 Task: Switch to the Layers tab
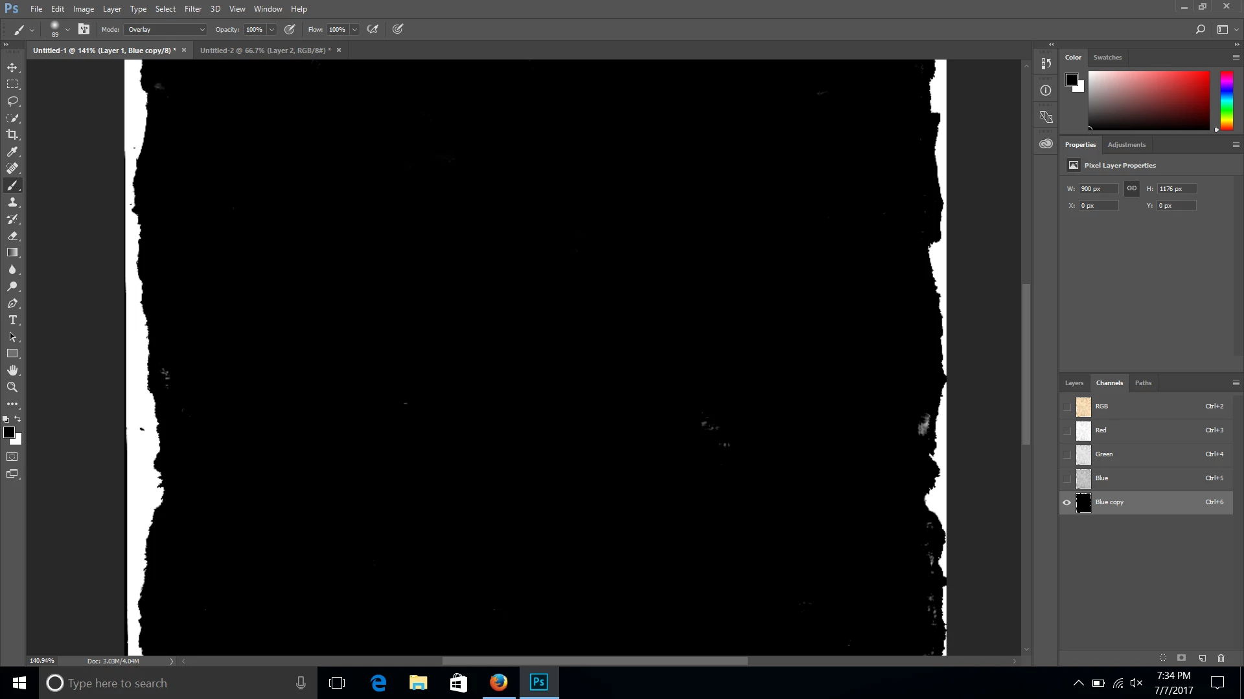pos(1074,383)
